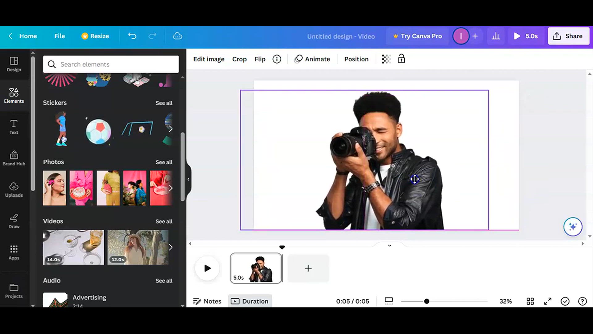Click the timeline playhead marker
The image size is (593, 334).
click(282, 247)
